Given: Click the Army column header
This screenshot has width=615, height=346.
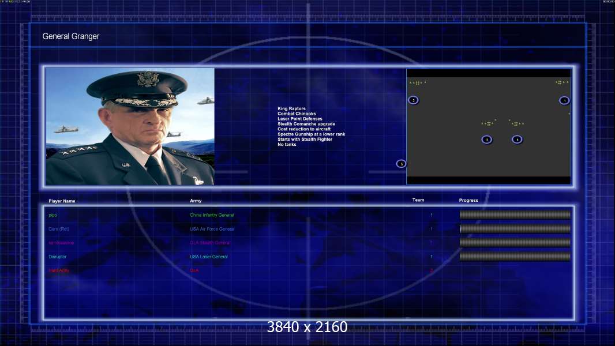Looking at the screenshot, I should click(x=196, y=201).
